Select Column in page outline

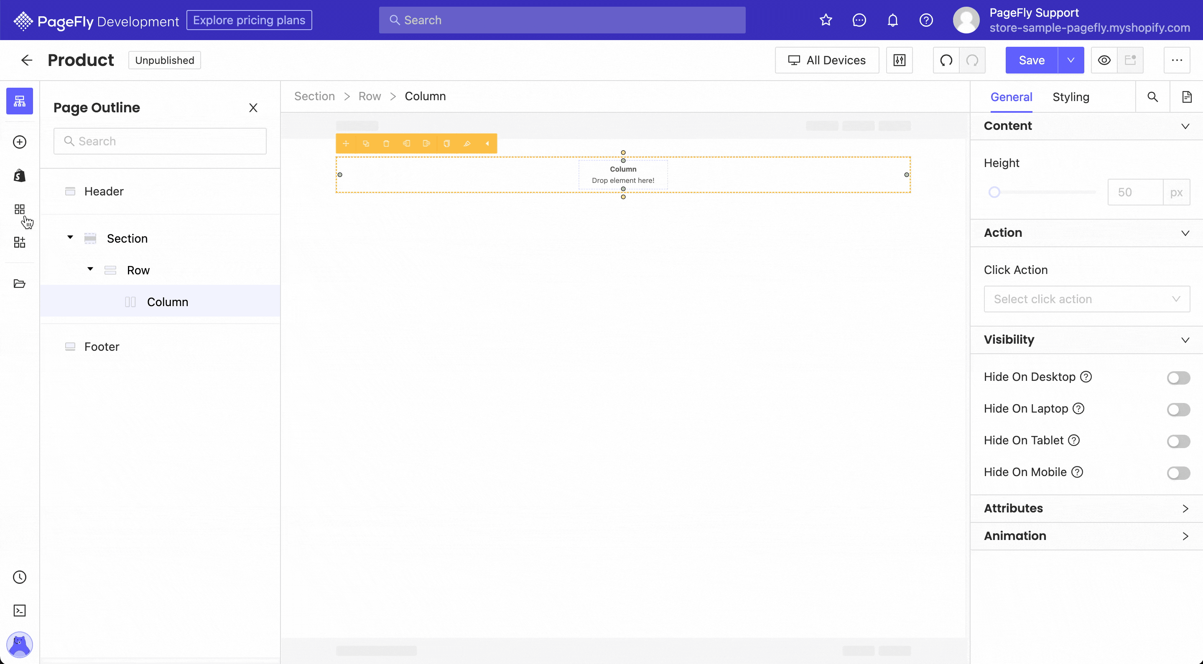coord(160,302)
